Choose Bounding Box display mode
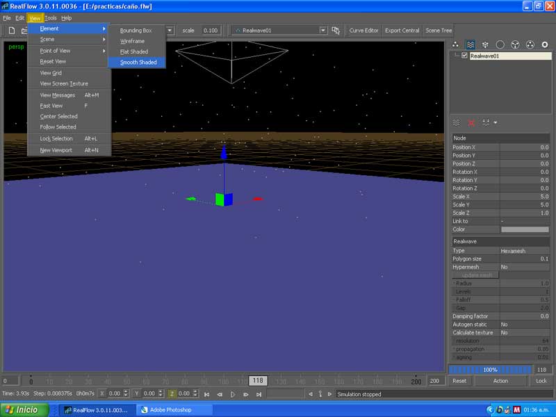Viewport: 556px width, 417px height. pos(137,31)
